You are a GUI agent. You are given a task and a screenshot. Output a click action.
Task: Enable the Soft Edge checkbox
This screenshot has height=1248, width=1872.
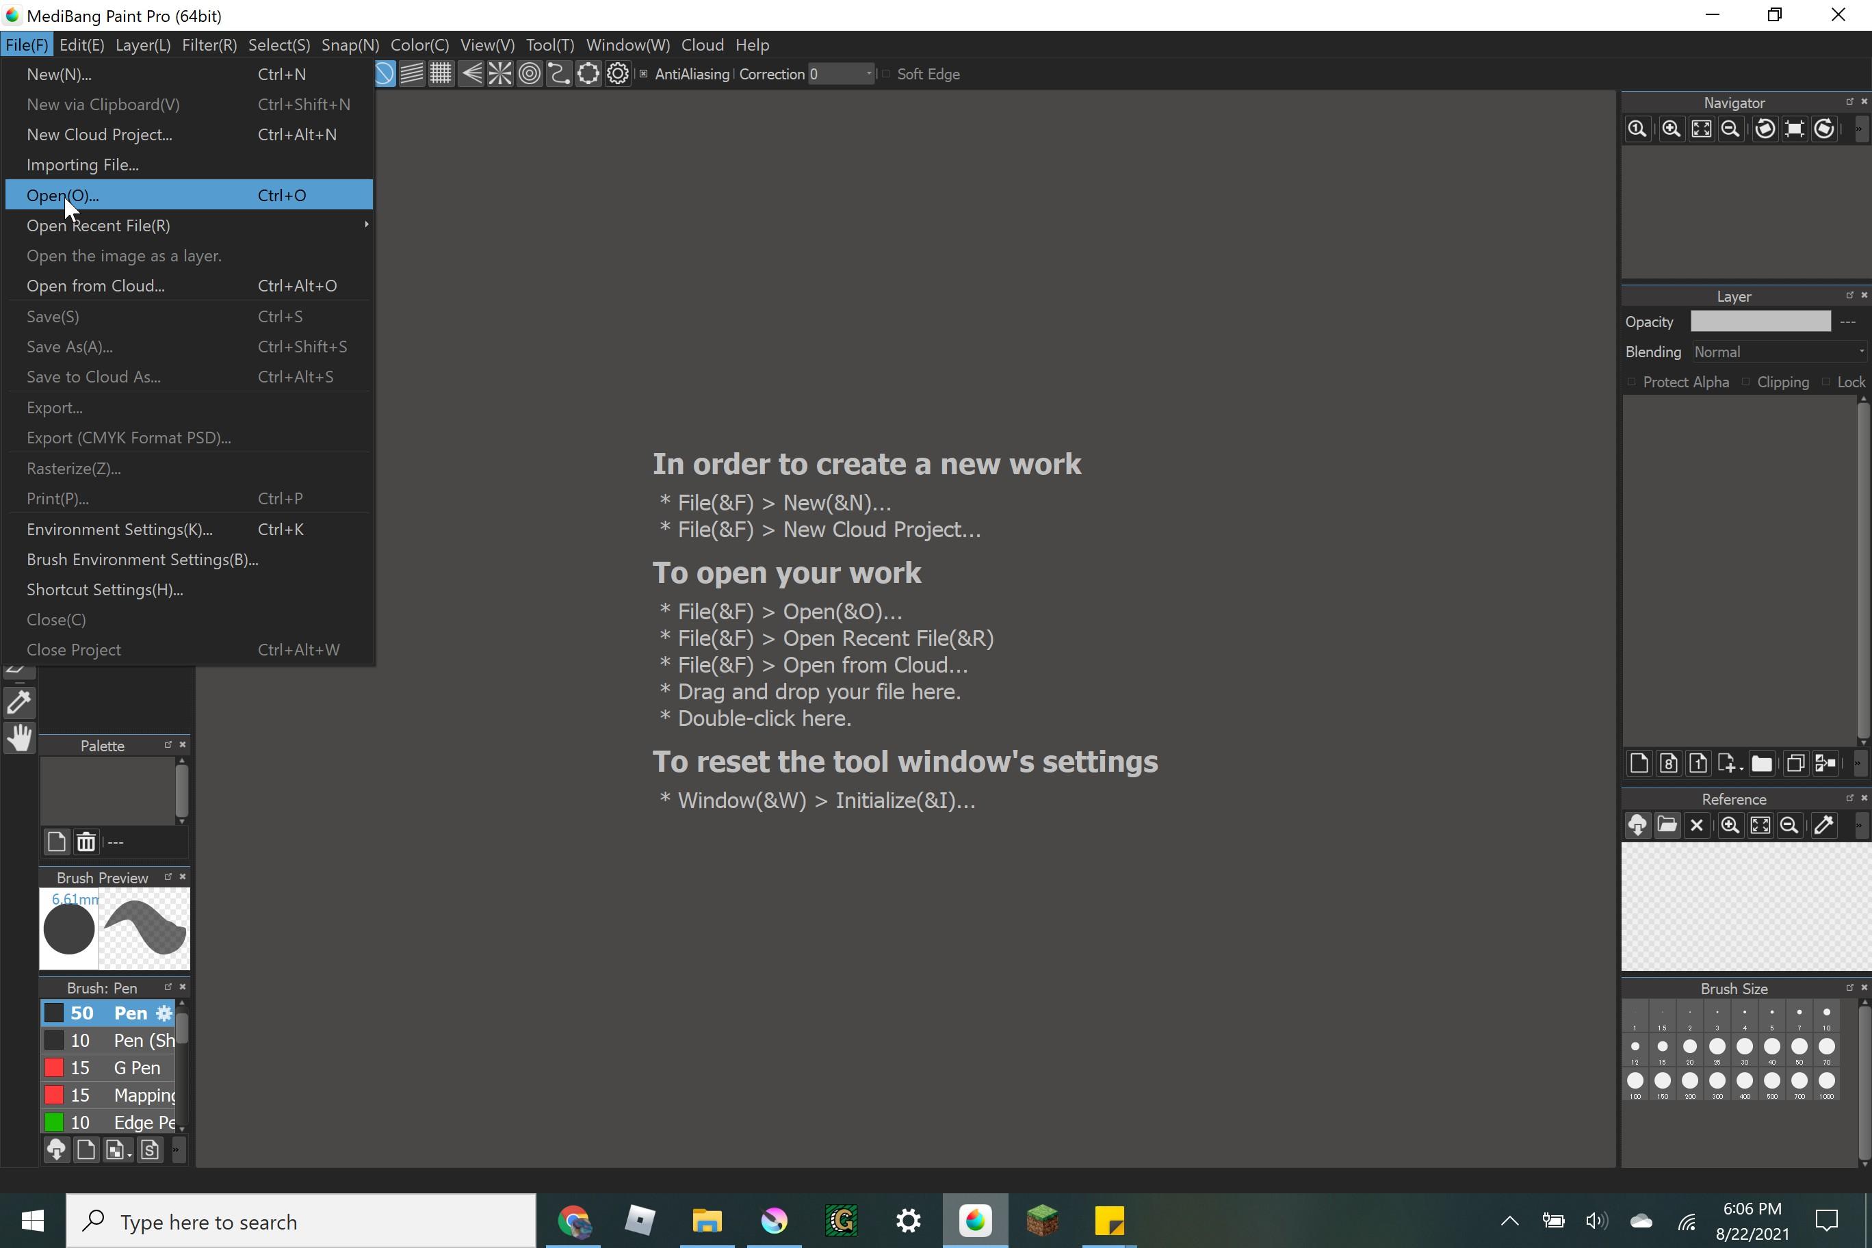click(x=886, y=74)
